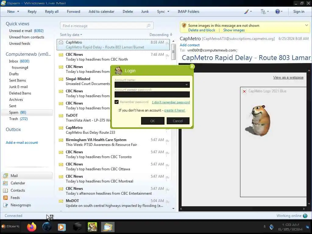Open the media player taskbar icon
Viewport: 312px width, 234px height.
[62, 227]
